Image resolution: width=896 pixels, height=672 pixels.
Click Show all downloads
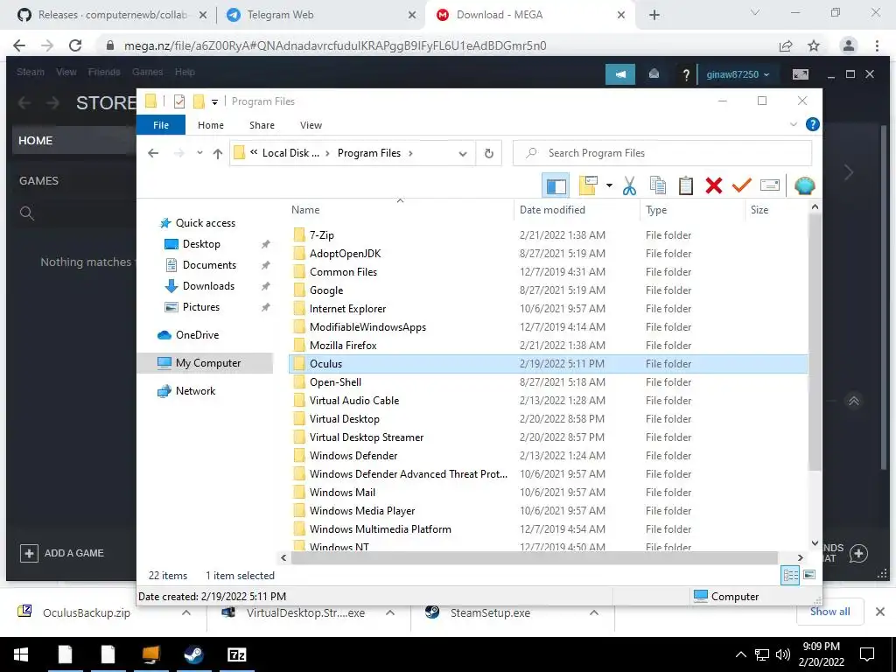coord(829,612)
